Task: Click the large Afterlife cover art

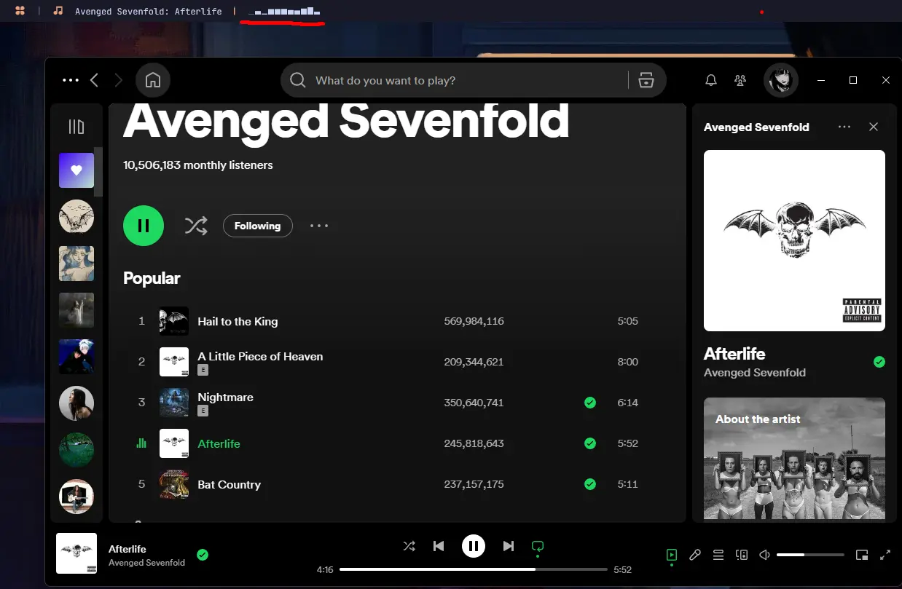Action: (x=794, y=241)
